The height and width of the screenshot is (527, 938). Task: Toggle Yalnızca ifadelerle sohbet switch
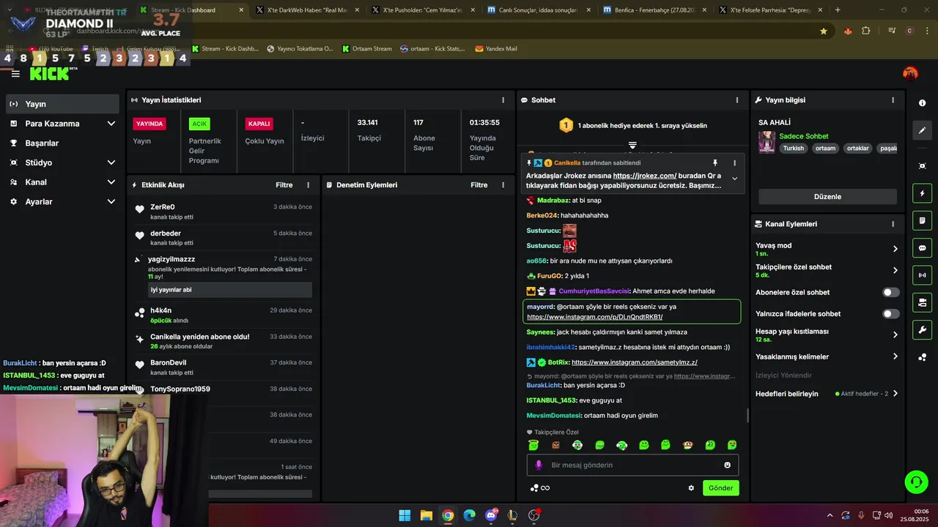pos(890,314)
